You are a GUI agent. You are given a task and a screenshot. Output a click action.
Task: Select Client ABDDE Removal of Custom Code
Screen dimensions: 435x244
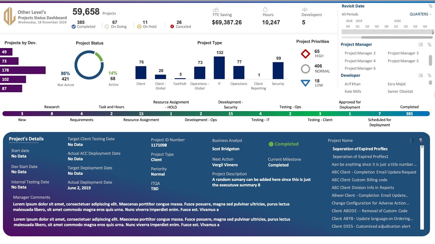(x=369, y=211)
